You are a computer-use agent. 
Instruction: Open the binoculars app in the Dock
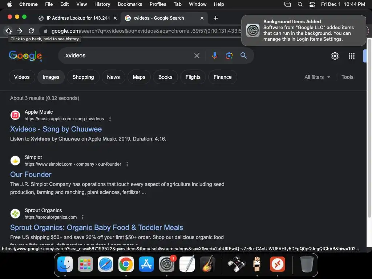237,264
